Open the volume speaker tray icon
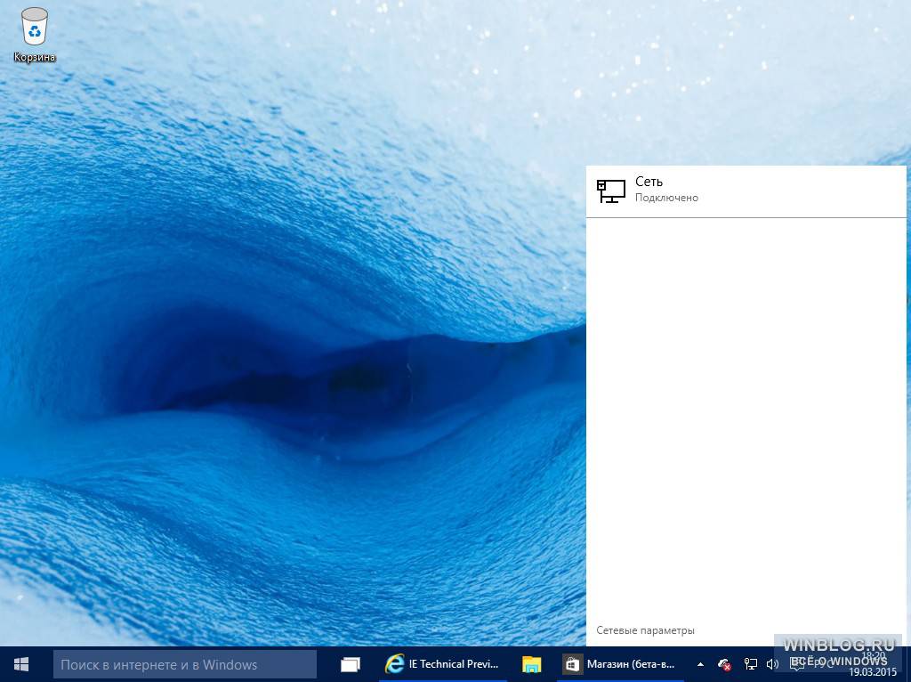This screenshot has width=911, height=682. 772,664
